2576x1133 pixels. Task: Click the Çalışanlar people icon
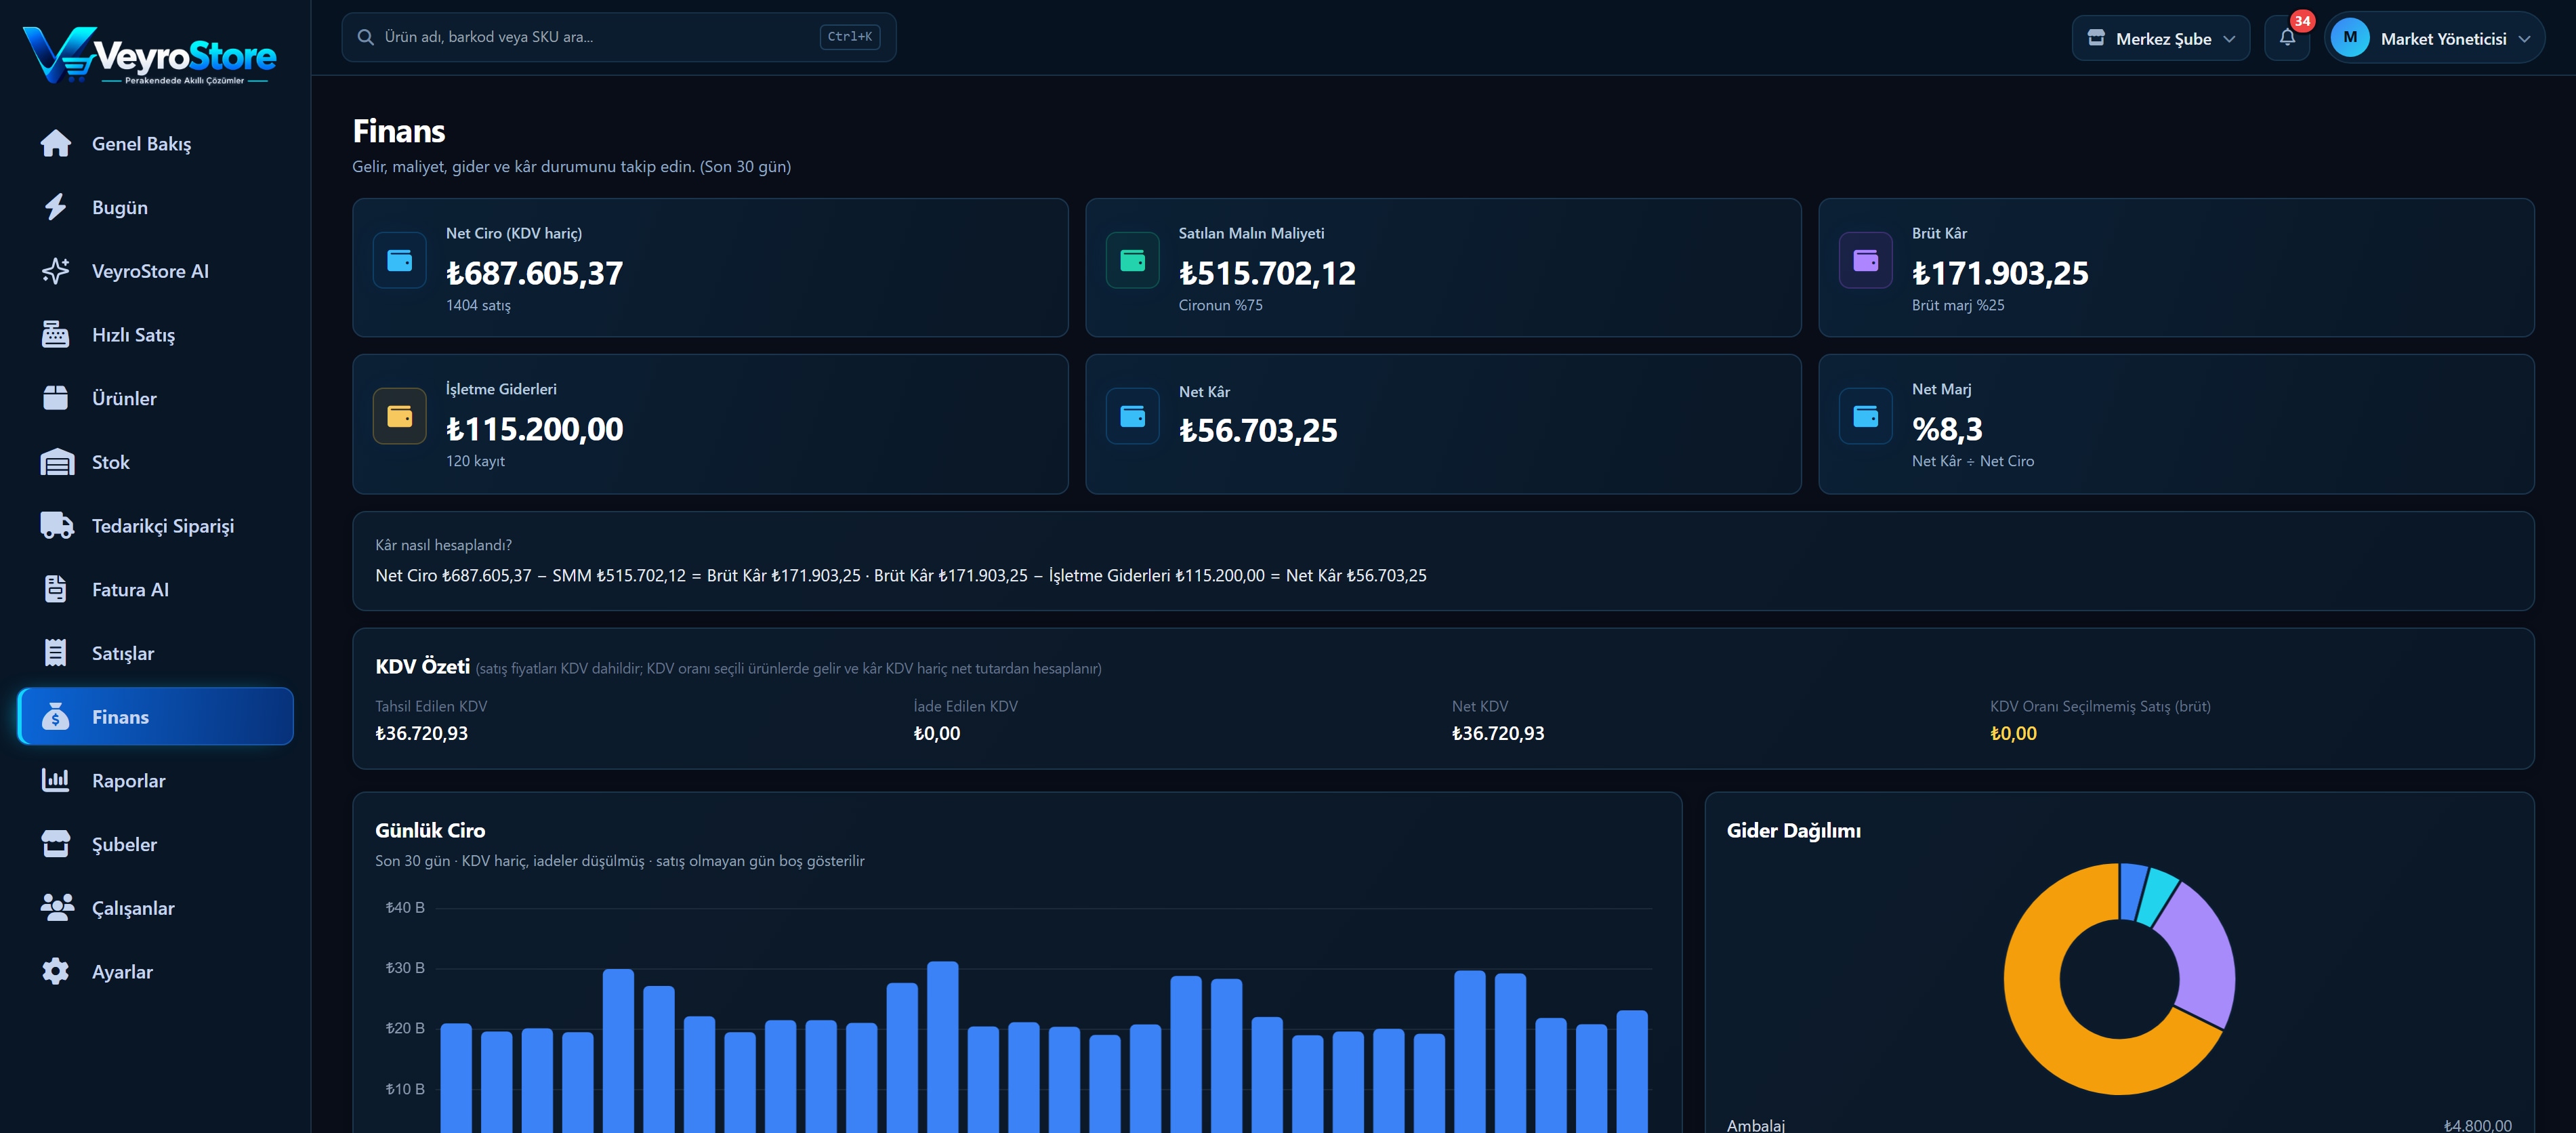coord(57,907)
